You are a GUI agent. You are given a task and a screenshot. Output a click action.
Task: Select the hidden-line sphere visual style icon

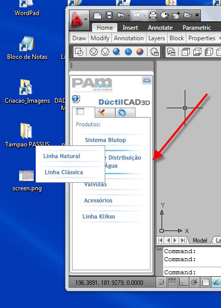105,52
